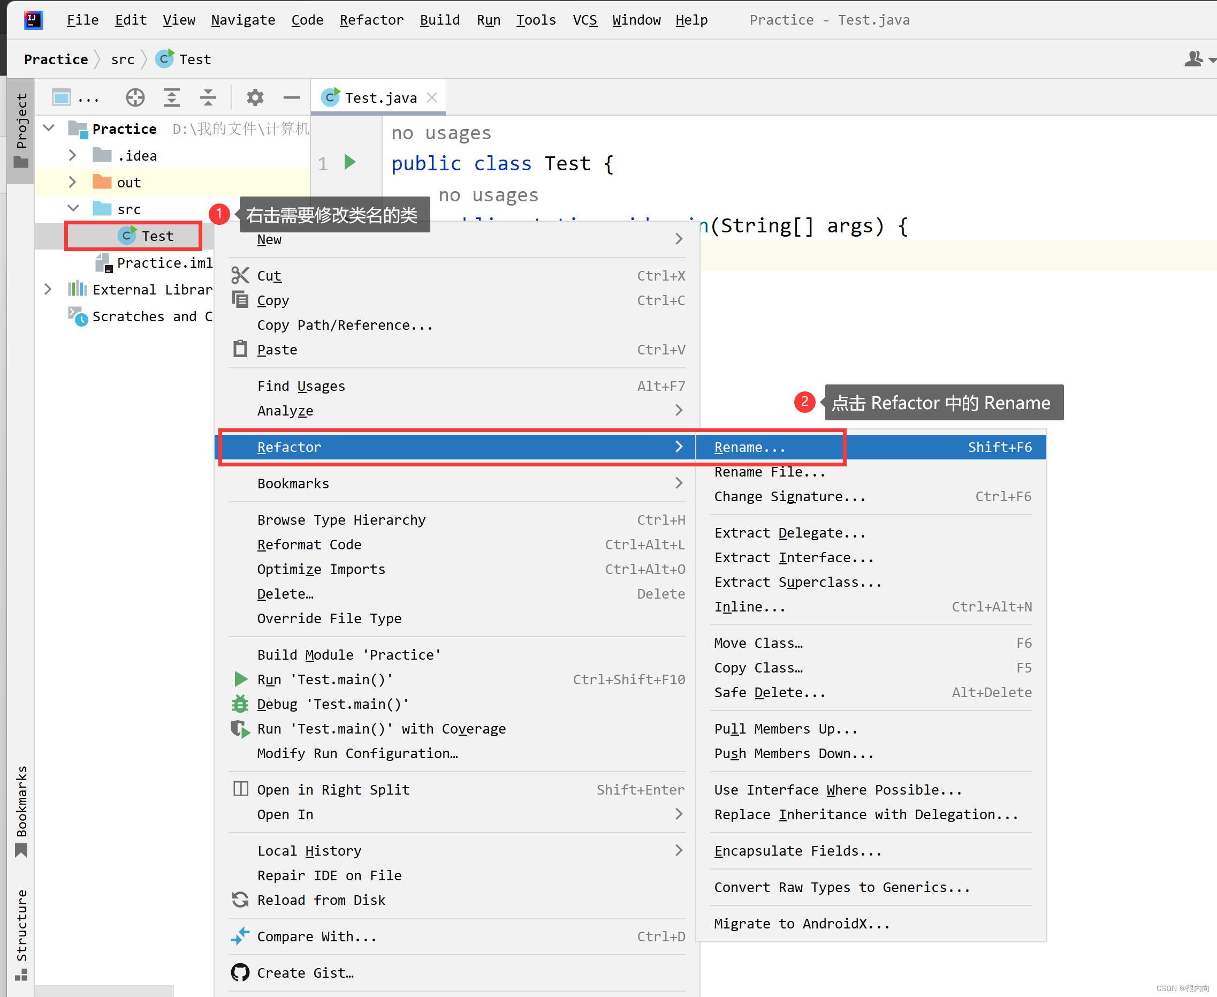Viewport: 1217px width, 997px height.
Task: Click the GitHub icon for Create Gist
Action: coord(240,972)
